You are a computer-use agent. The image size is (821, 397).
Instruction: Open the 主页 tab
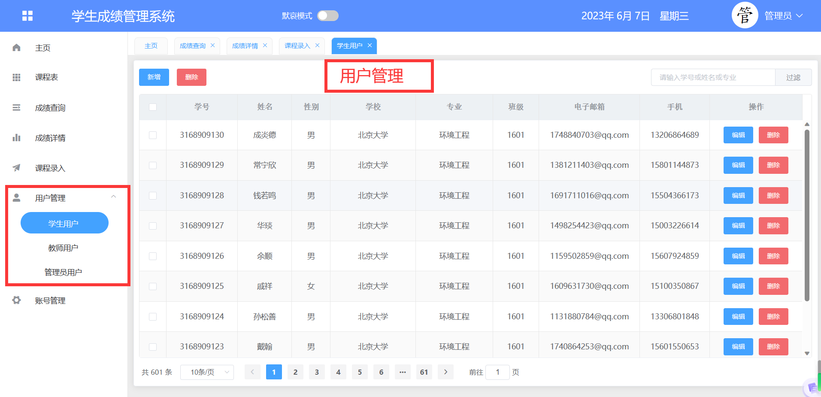pos(151,46)
